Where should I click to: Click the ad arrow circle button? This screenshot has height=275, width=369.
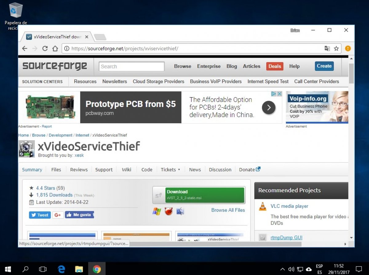[268, 108]
